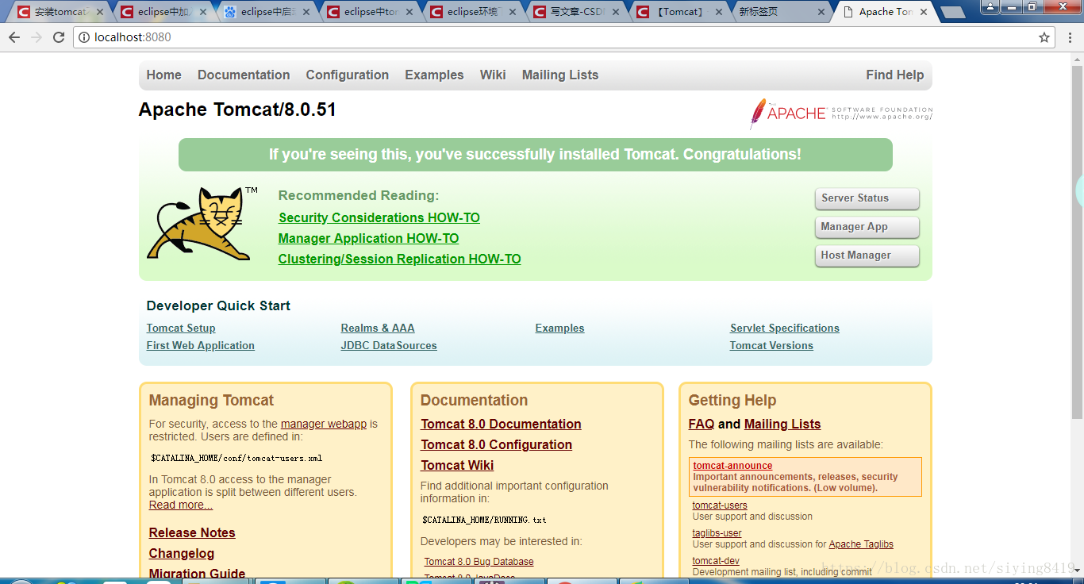Open Configuration in the Tomcat navigation bar
The image size is (1084, 584).
click(348, 75)
